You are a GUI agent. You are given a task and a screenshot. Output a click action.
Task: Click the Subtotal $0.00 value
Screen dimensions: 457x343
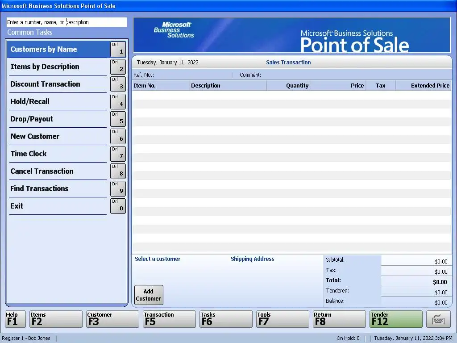tap(441, 261)
